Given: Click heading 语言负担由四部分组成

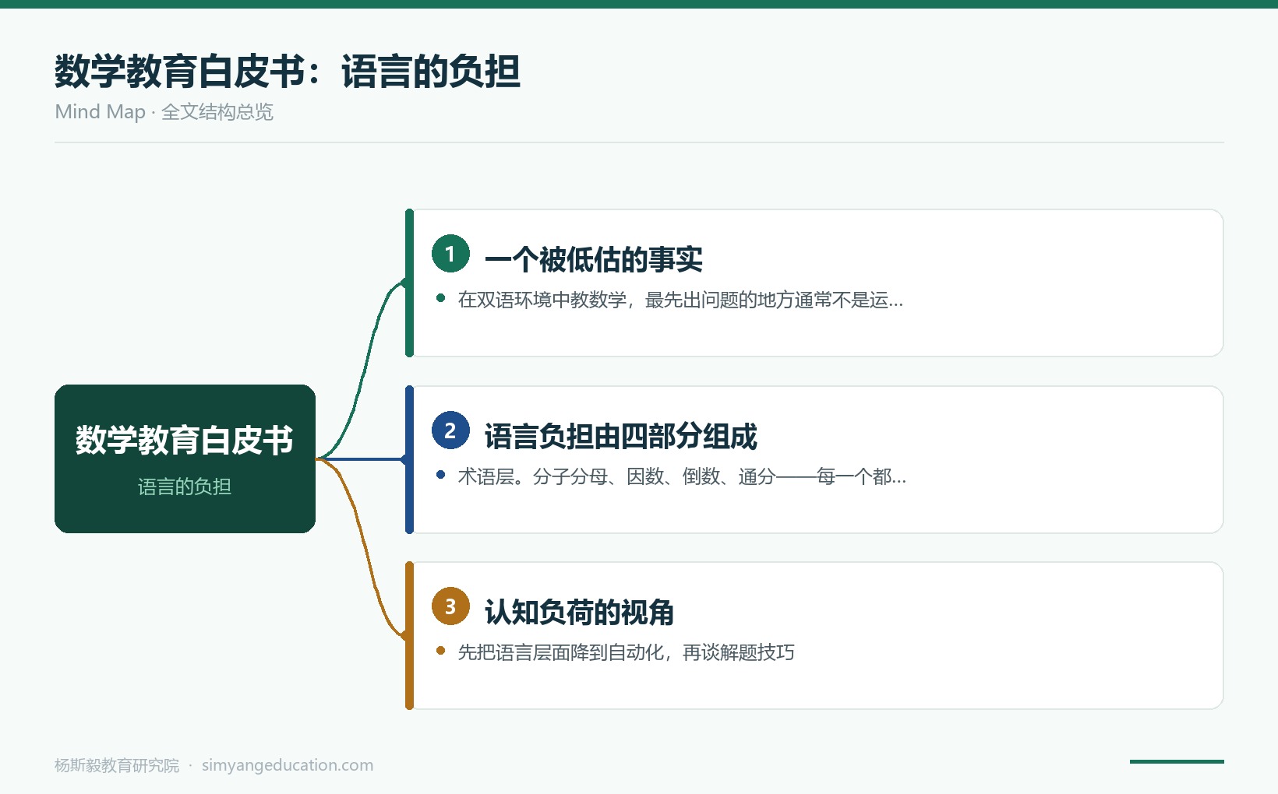Looking at the screenshot, I should click(x=621, y=436).
